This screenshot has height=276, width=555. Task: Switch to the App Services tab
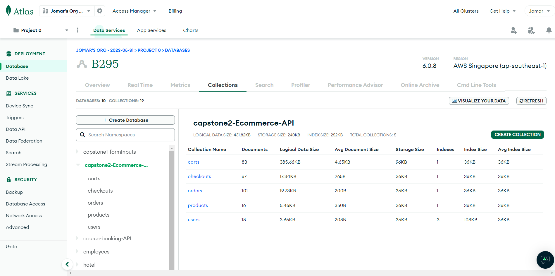pos(151,30)
